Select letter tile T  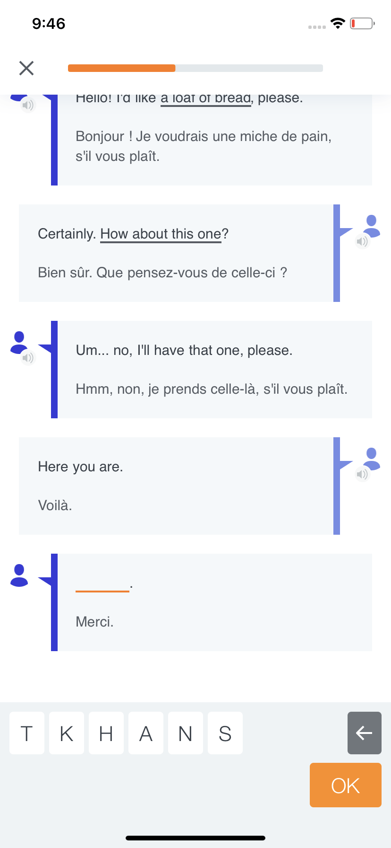tap(27, 733)
